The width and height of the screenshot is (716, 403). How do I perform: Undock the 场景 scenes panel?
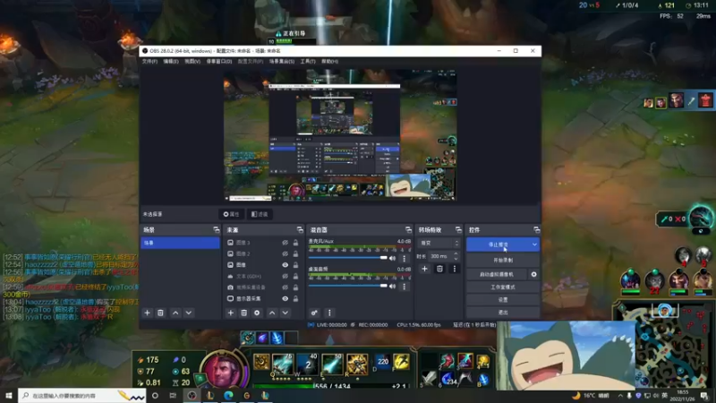216,230
